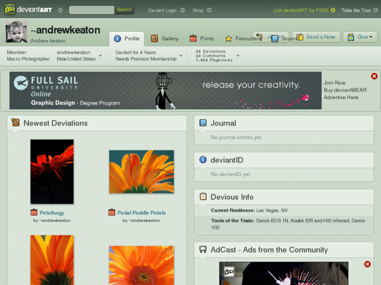Expand the Deviant Login arrow icon
Screen dimensions: 381x285
[x=182, y=10]
